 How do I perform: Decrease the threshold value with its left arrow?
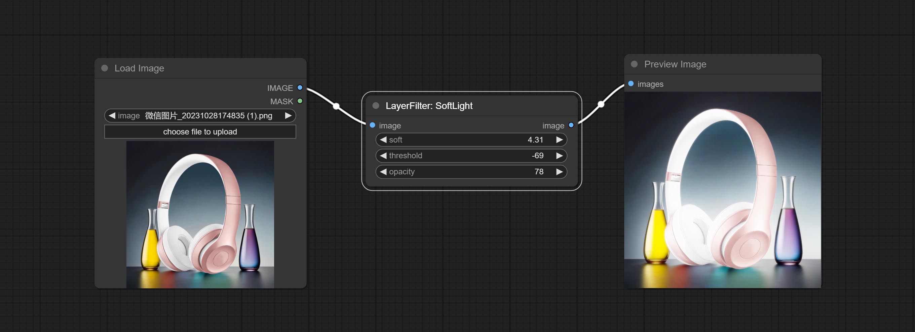[x=383, y=156]
